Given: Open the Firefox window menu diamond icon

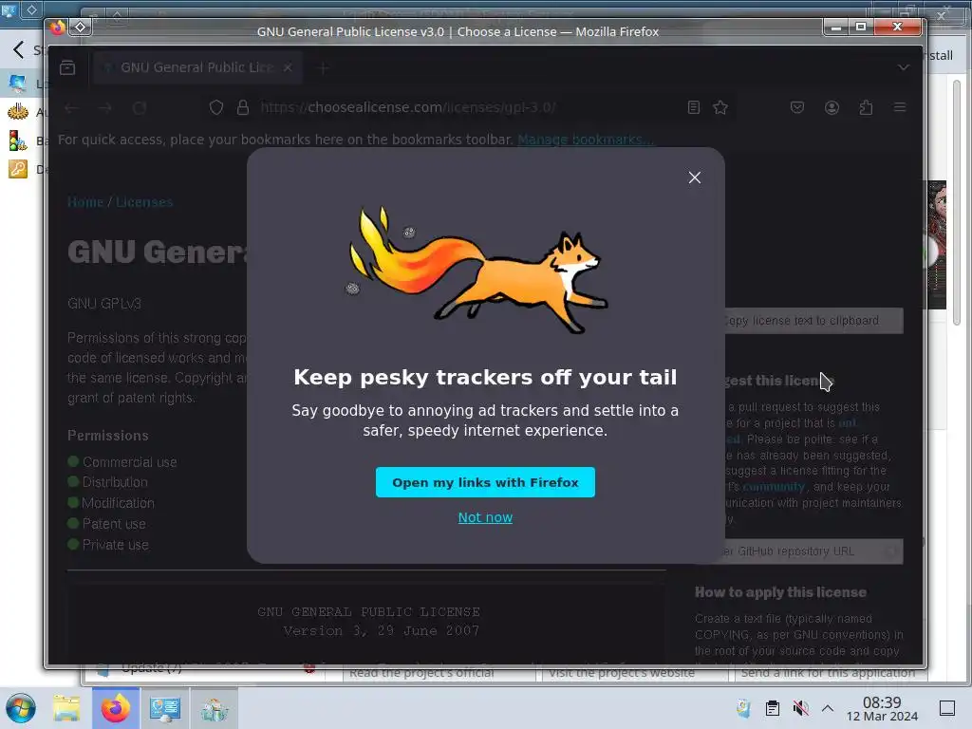Looking at the screenshot, I should (x=81, y=27).
